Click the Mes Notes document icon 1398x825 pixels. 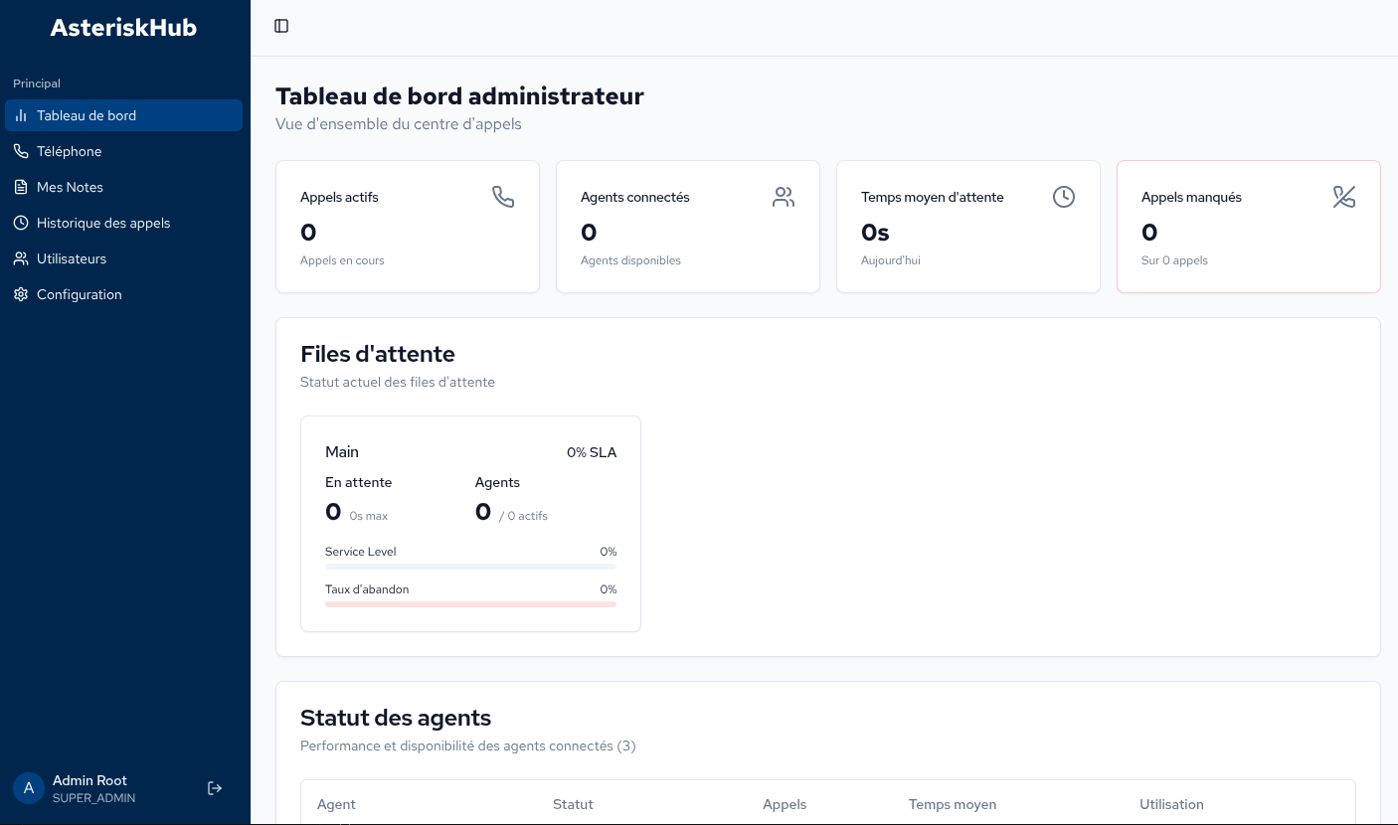21,187
